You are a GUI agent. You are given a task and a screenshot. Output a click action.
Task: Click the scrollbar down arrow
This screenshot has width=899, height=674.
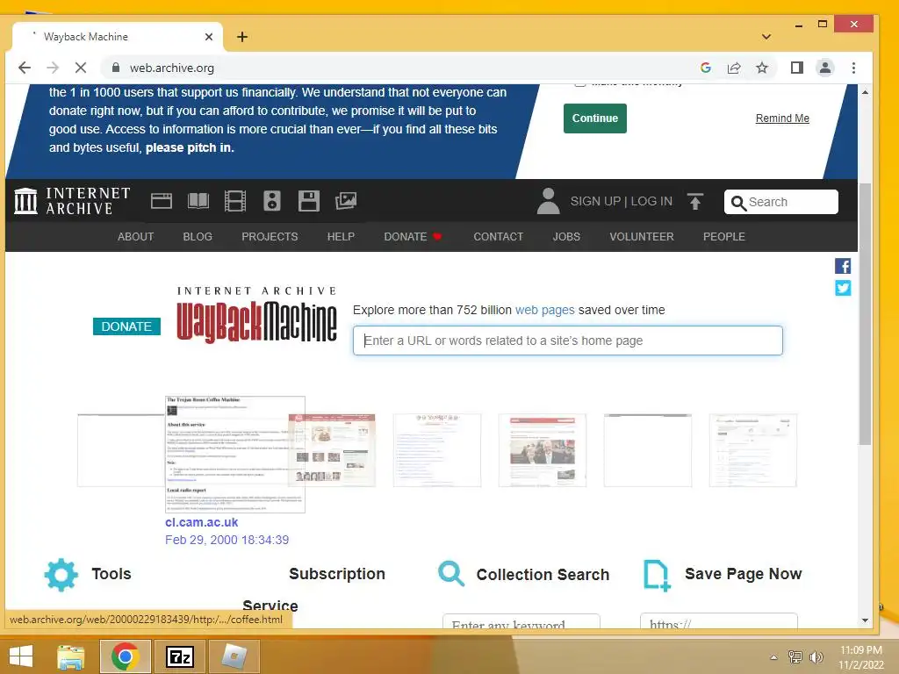865,620
